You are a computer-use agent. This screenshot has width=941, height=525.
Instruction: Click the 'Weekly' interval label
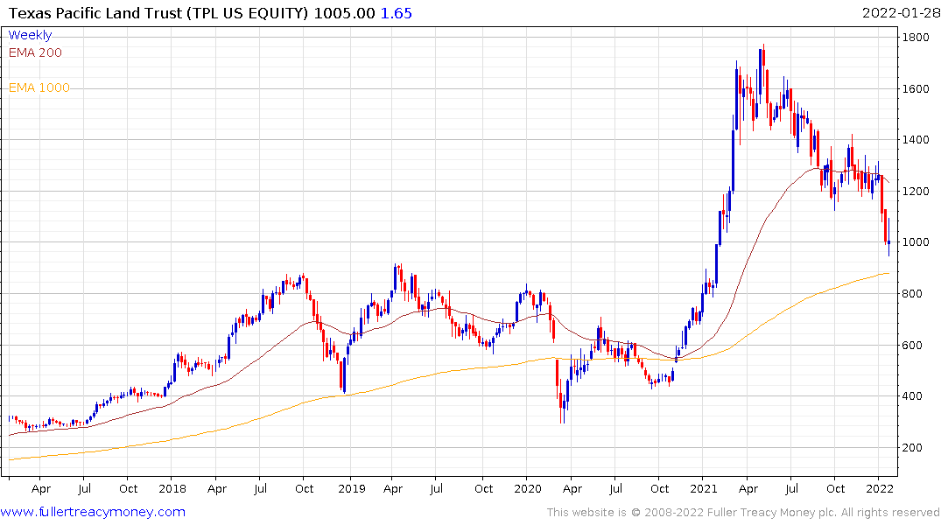(x=30, y=35)
